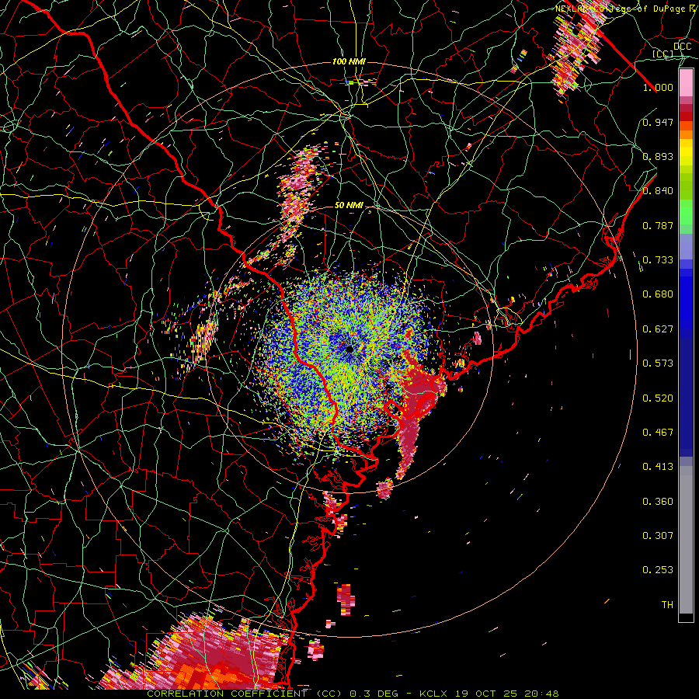This screenshot has width=699, height=699.
Task: Click the 0.520 scale value
Action: click(658, 398)
